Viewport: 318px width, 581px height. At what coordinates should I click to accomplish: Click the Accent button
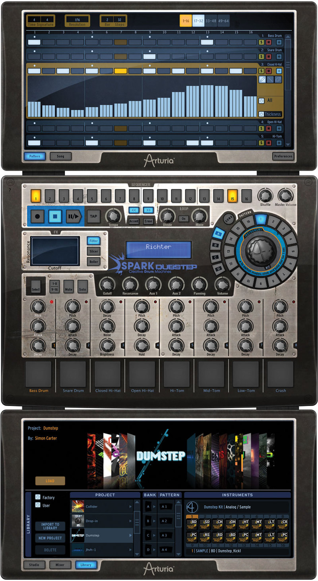(x=134, y=221)
